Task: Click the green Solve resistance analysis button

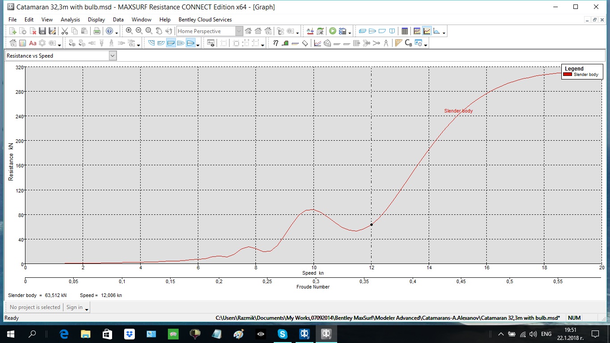Action: pos(333,31)
